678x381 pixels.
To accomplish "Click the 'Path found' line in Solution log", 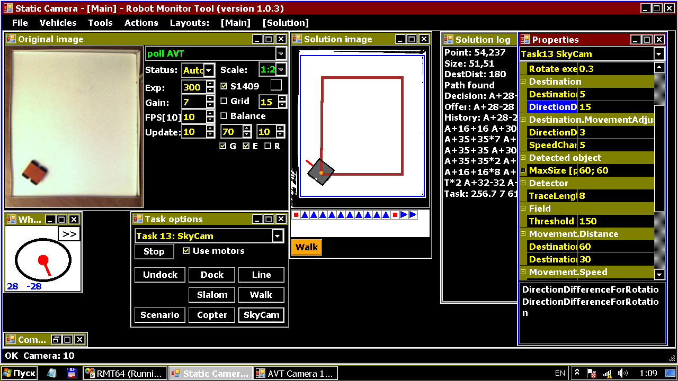I will pos(469,85).
